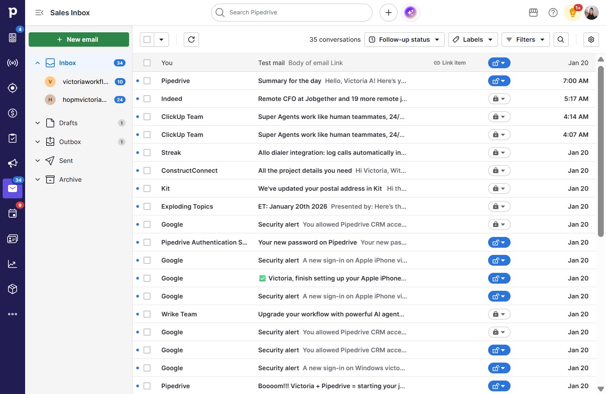Viewport: 606px width, 394px height.
Task: Open the AI assistant sparkle button
Action: click(411, 13)
